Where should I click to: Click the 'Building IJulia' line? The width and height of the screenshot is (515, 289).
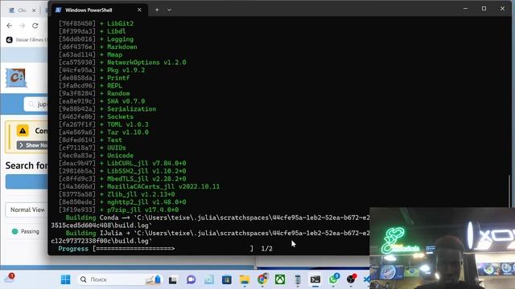click(210, 233)
